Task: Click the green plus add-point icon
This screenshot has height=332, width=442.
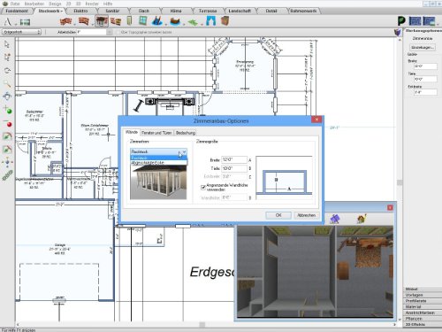Action: pyautogui.click(x=7, y=110)
